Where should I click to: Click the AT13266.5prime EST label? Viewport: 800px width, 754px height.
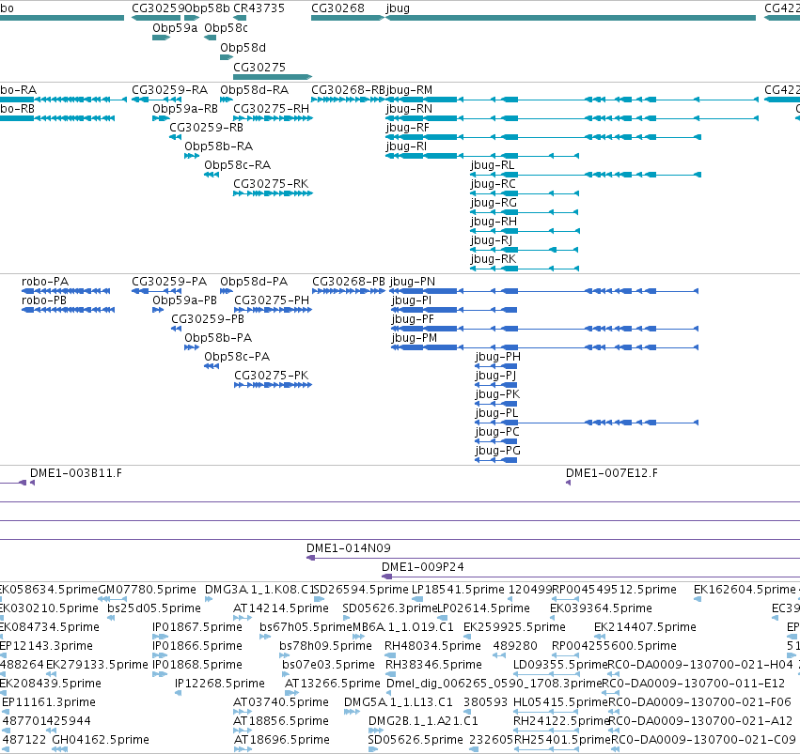click(x=332, y=685)
